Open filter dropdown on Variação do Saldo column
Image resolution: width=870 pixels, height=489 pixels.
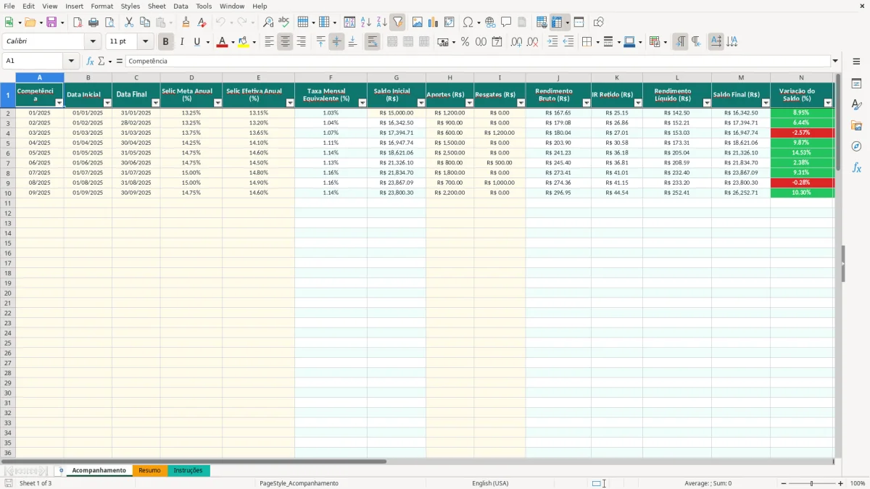point(829,103)
